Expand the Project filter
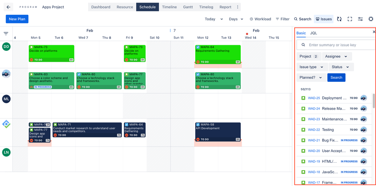This screenshot has width=376, height=186. click(x=309, y=56)
